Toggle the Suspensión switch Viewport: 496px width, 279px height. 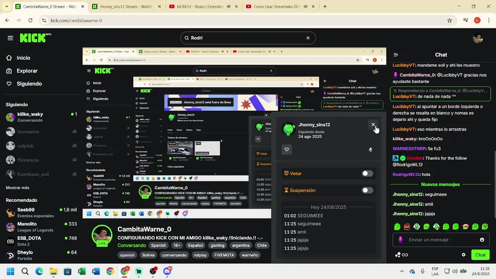pyautogui.click(x=367, y=190)
